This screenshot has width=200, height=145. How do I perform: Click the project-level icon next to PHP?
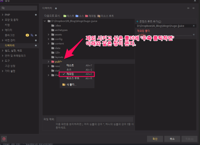pyautogui.click(x=36, y=15)
